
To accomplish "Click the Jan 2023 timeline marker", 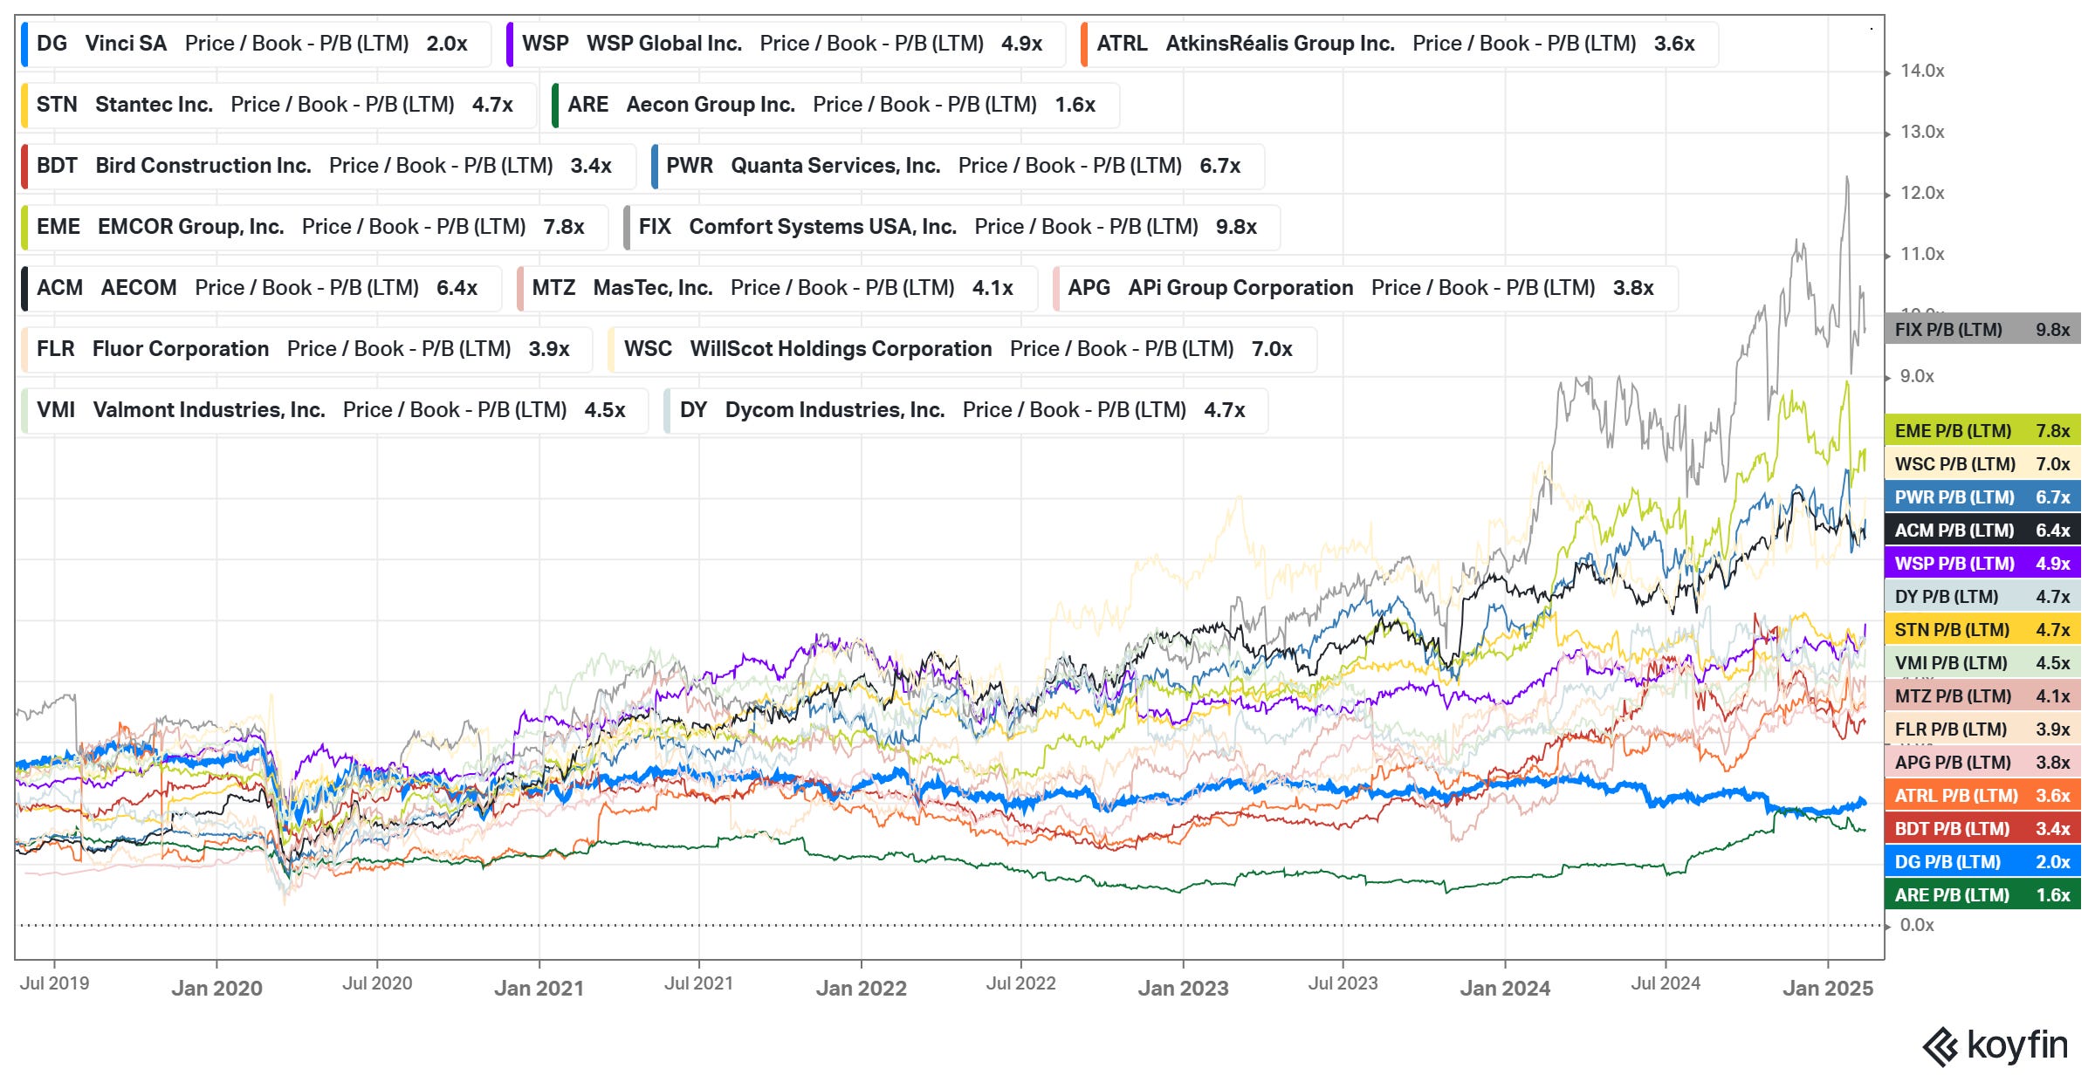I will pos(1183,988).
